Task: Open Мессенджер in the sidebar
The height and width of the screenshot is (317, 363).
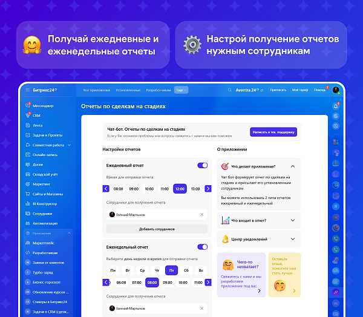Action: 43,106
